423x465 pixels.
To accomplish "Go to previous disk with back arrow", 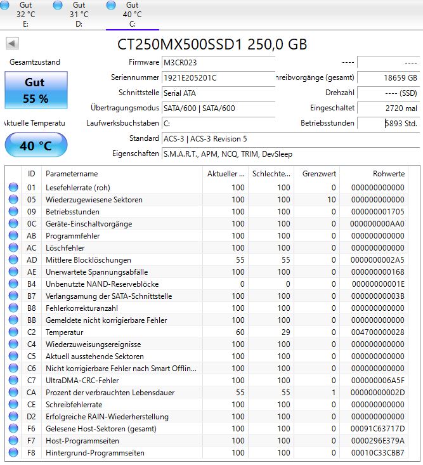I will point(12,44).
